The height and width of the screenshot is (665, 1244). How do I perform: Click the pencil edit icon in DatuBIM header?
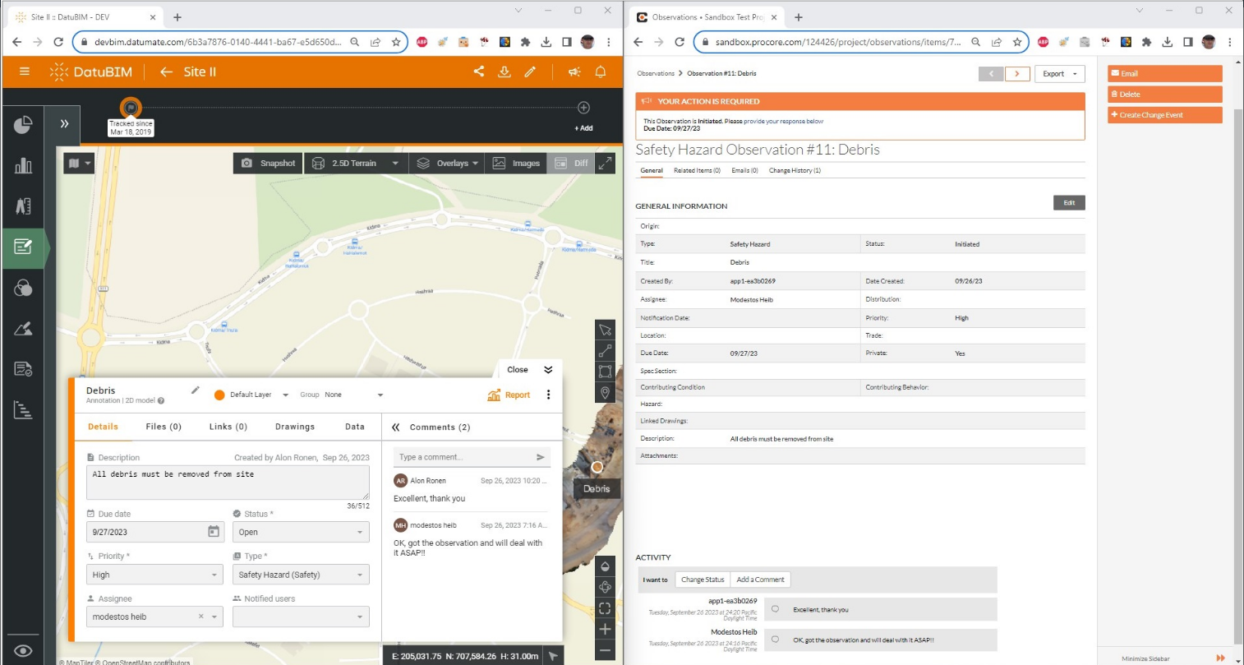530,72
